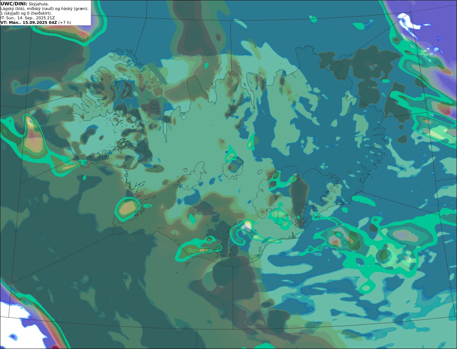457x349 pixels.
Task: Click the initial time "IT: Sun.. 14. Sep.. 2025 21Z"
Action: (x=27, y=18)
